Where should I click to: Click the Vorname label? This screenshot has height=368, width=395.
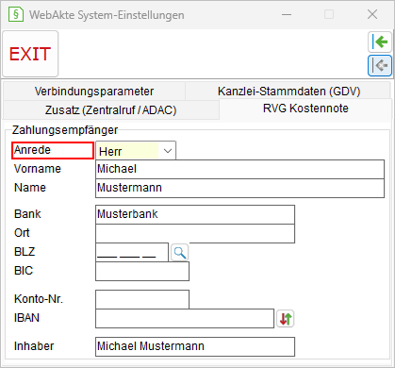pyautogui.click(x=38, y=169)
